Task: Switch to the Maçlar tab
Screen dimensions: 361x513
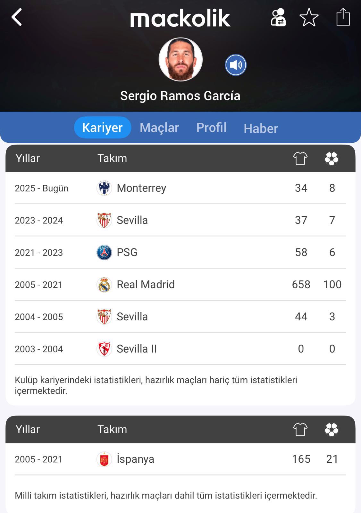Action: (x=159, y=128)
